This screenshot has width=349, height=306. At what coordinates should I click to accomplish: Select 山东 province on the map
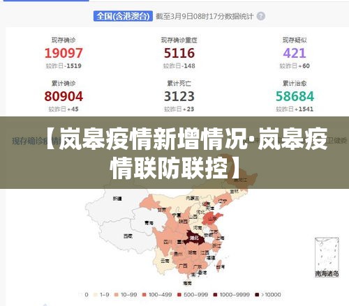point(212,219)
